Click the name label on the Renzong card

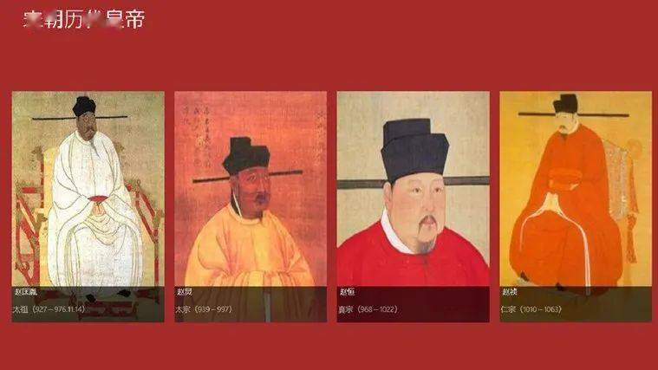click(510, 291)
